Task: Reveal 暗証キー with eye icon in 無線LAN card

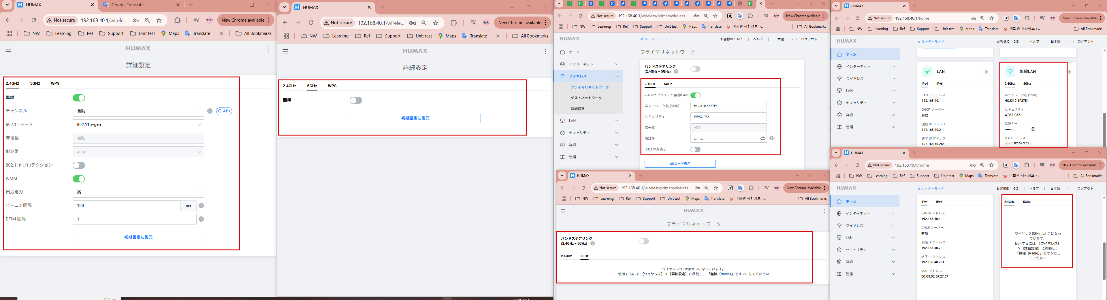Action: [x=1033, y=129]
